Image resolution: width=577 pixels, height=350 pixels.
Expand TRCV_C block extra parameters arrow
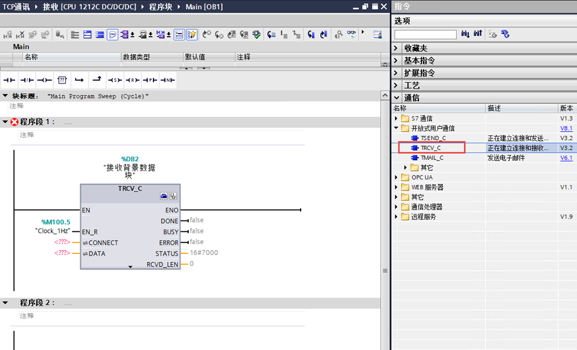pyautogui.click(x=130, y=267)
